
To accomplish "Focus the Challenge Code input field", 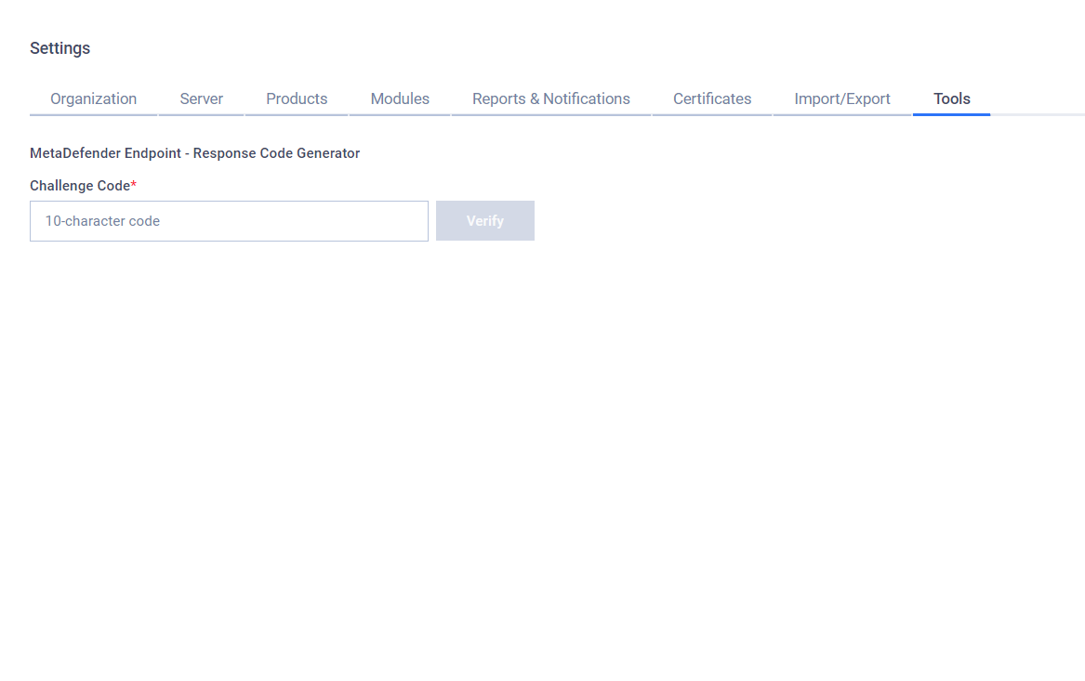I will coord(229,221).
